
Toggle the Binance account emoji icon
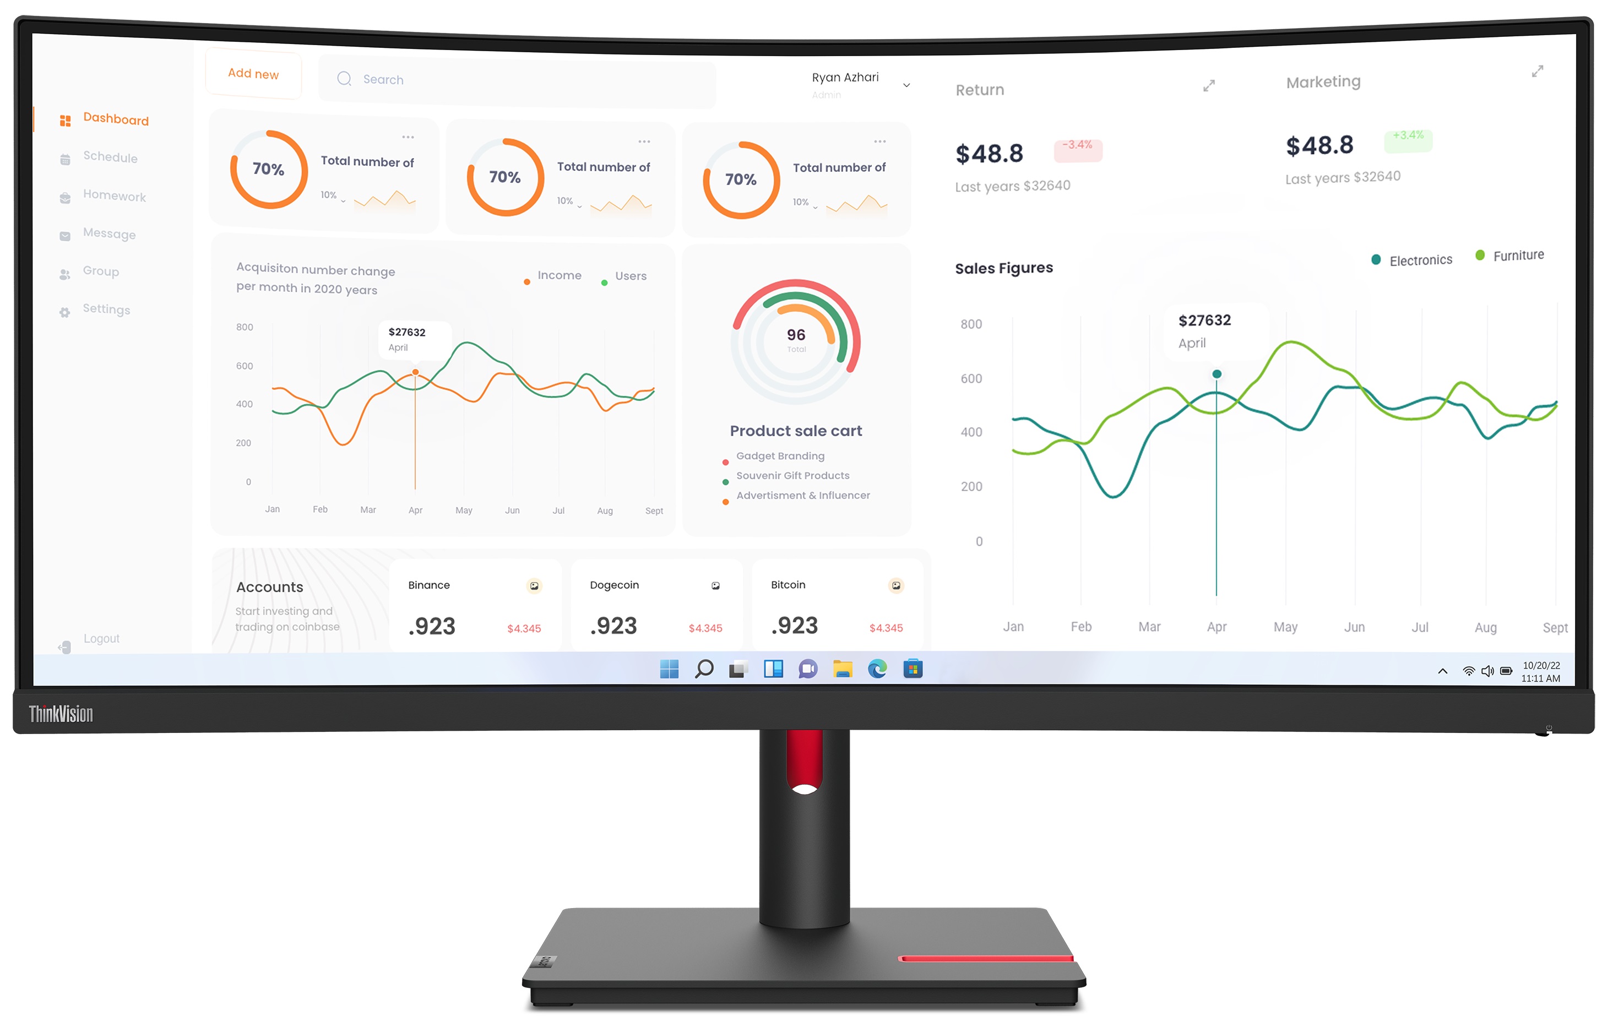pos(534,585)
